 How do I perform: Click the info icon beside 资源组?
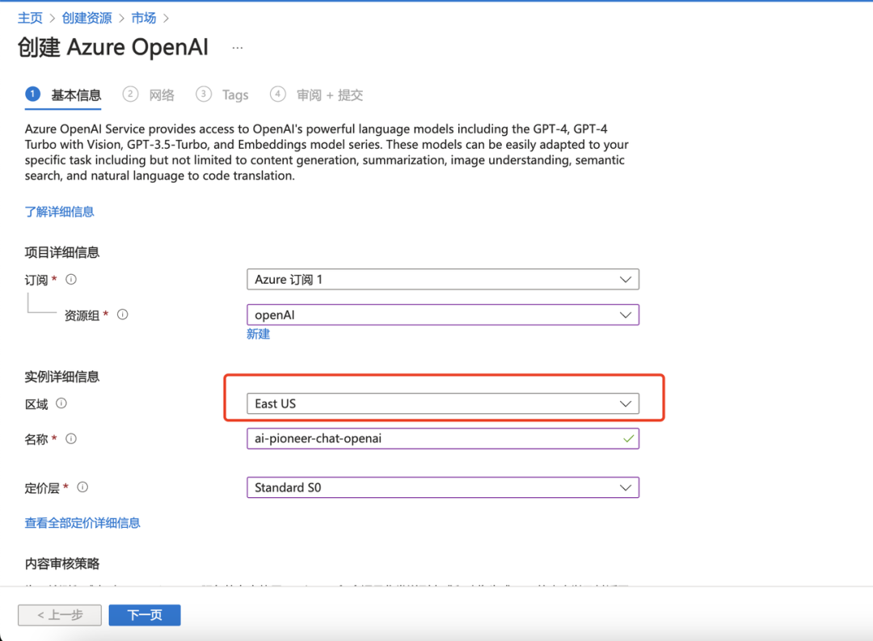(x=122, y=315)
